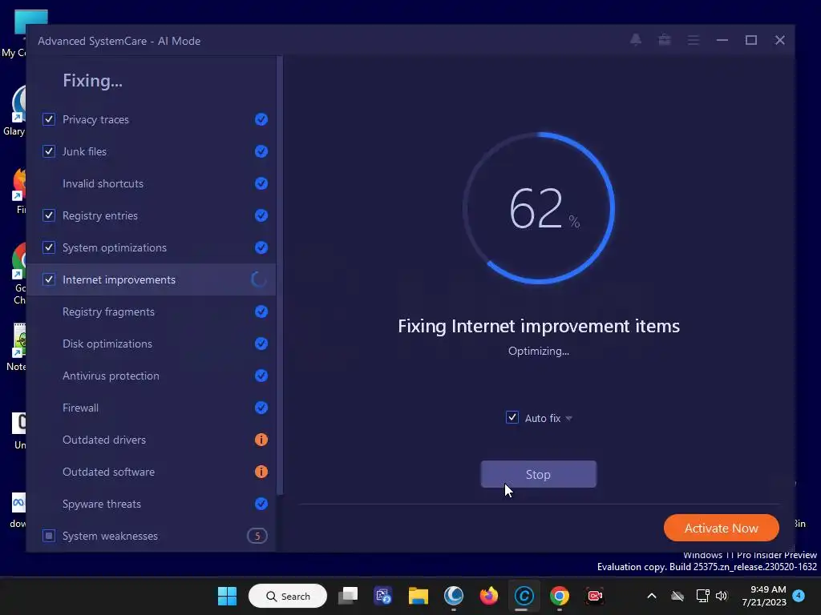Click the blue check status for Disk optimizations
Screen dimensions: 821x615
[261, 344]
